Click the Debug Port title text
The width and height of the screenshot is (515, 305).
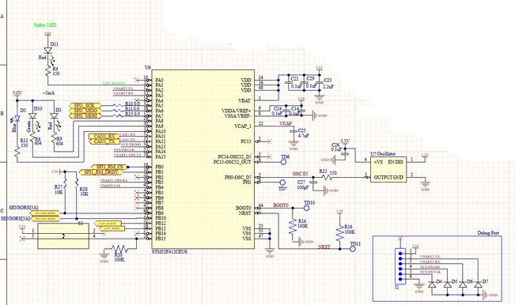click(x=488, y=233)
